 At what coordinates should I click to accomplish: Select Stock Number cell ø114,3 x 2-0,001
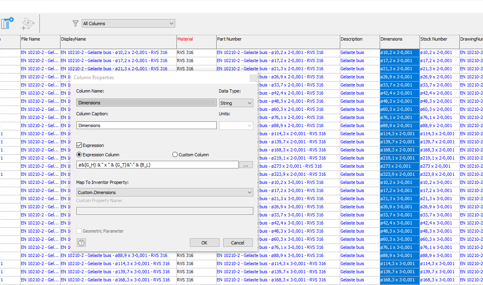(x=439, y=134)
